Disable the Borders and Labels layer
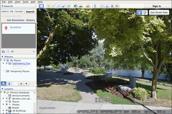Viewport: 172px width, 114px height. point(7,98)
